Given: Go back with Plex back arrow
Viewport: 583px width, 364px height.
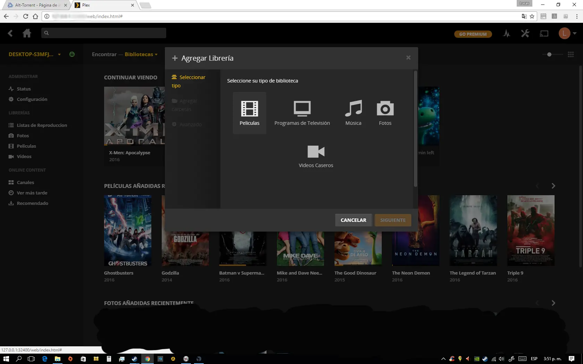Looking at the screenshot, I should 10,33.
